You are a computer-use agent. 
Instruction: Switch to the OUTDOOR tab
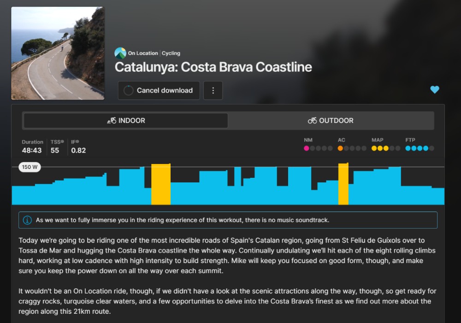(x=331, y=121)
